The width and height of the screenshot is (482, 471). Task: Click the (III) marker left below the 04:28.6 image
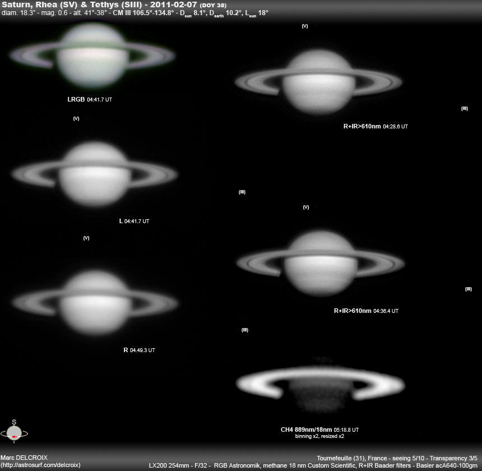coord(242,192)
